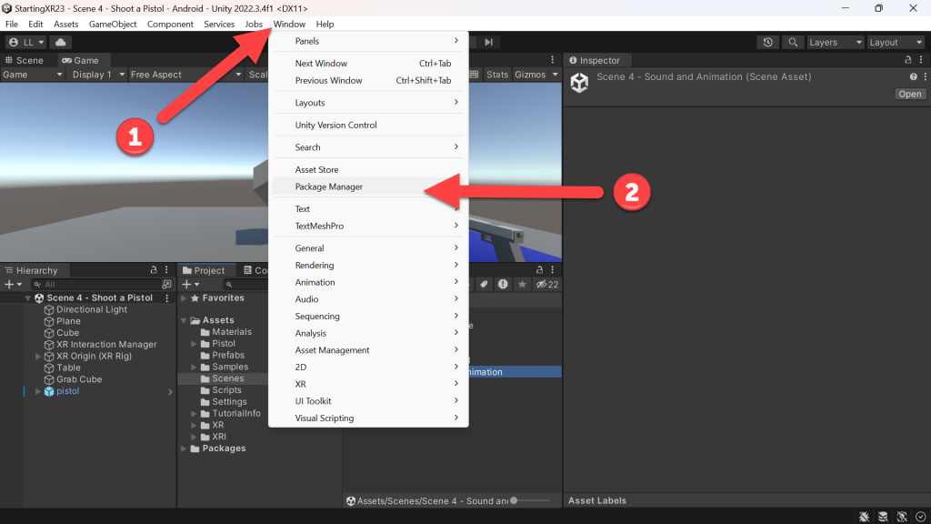Click the Hierarchy search field

coord(96,285)
